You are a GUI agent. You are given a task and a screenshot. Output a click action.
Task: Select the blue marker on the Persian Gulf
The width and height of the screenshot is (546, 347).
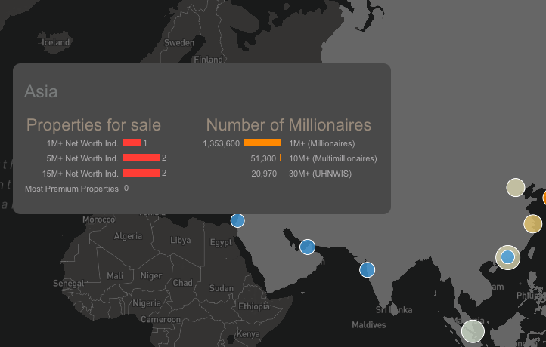pos(307,247)
